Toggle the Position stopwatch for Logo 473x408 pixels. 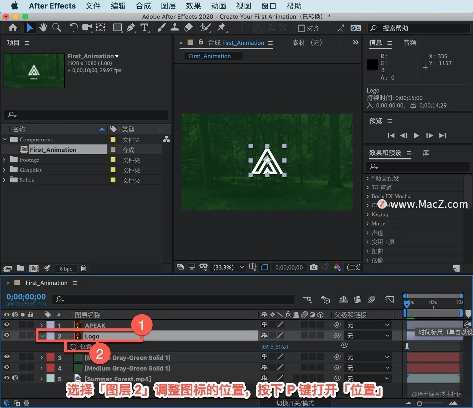(74, 347)
